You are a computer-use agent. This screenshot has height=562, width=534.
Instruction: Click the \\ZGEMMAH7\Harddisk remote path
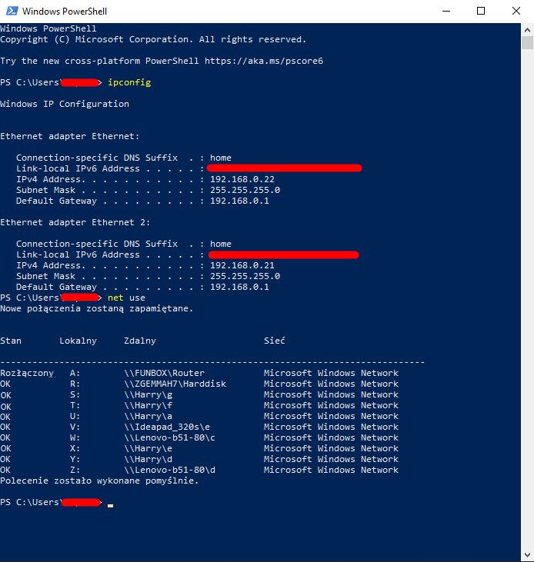point(175,384)
